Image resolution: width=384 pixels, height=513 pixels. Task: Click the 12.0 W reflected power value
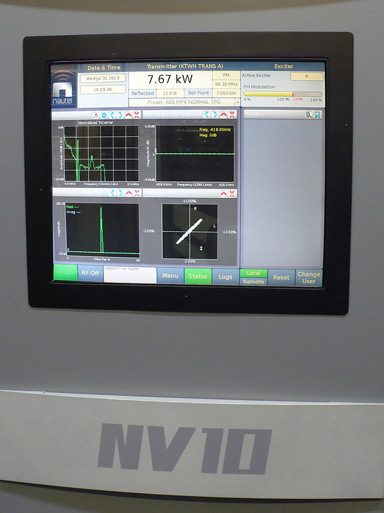click(170, 93)
